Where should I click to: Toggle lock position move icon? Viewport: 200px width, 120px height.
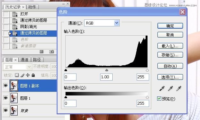point(28,75)
